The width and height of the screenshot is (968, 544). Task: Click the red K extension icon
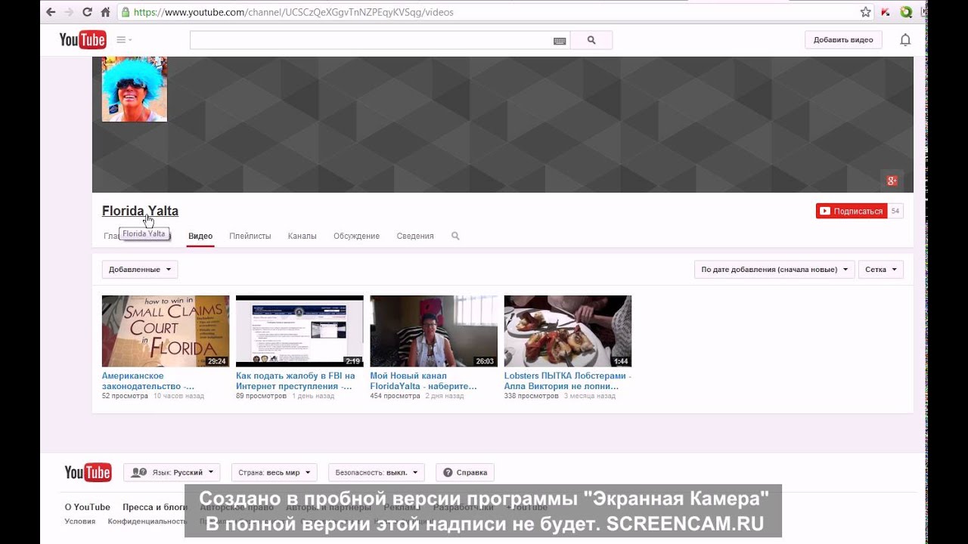click(886, 12)
